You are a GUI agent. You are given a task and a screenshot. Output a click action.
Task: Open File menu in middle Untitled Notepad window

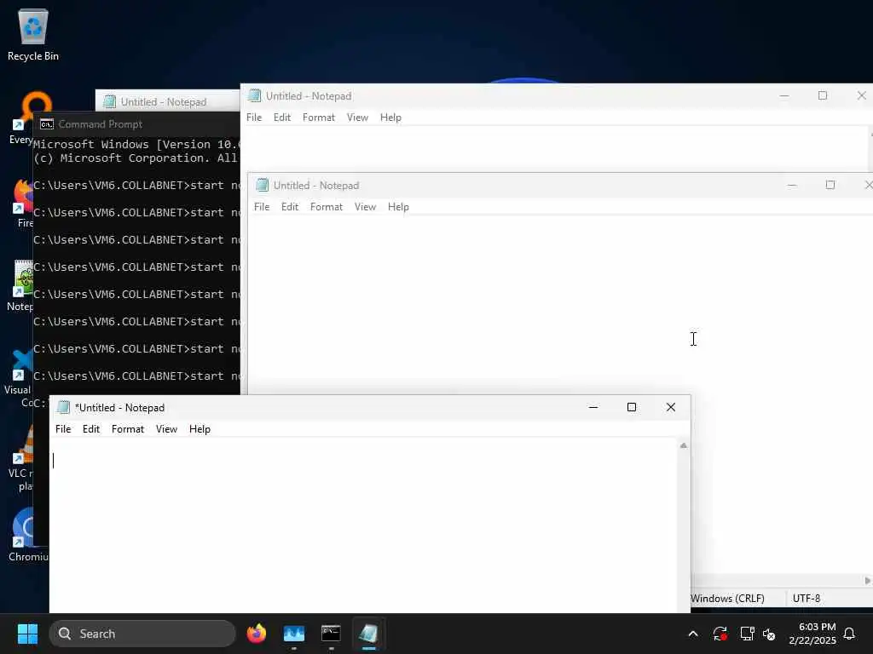click(262, 207)
